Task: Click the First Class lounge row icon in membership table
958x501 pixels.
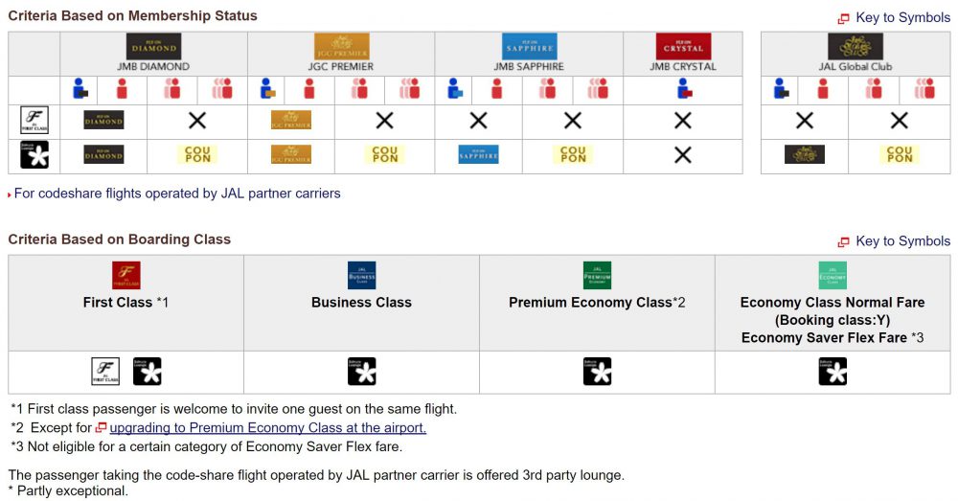Action: (34, 121)
